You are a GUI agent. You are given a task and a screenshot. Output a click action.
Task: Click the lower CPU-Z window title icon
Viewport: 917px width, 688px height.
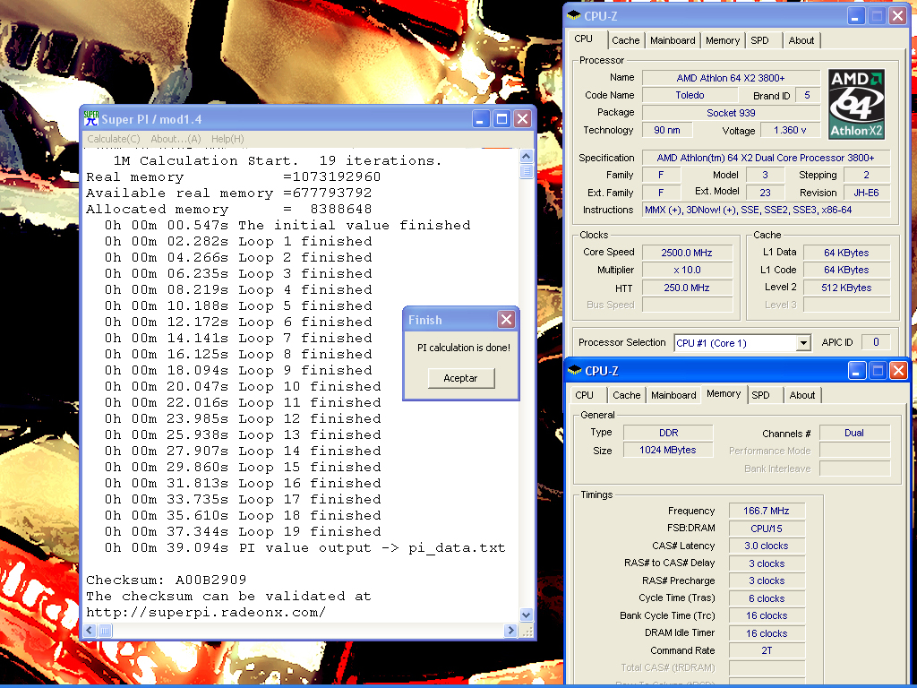point(574,370)
